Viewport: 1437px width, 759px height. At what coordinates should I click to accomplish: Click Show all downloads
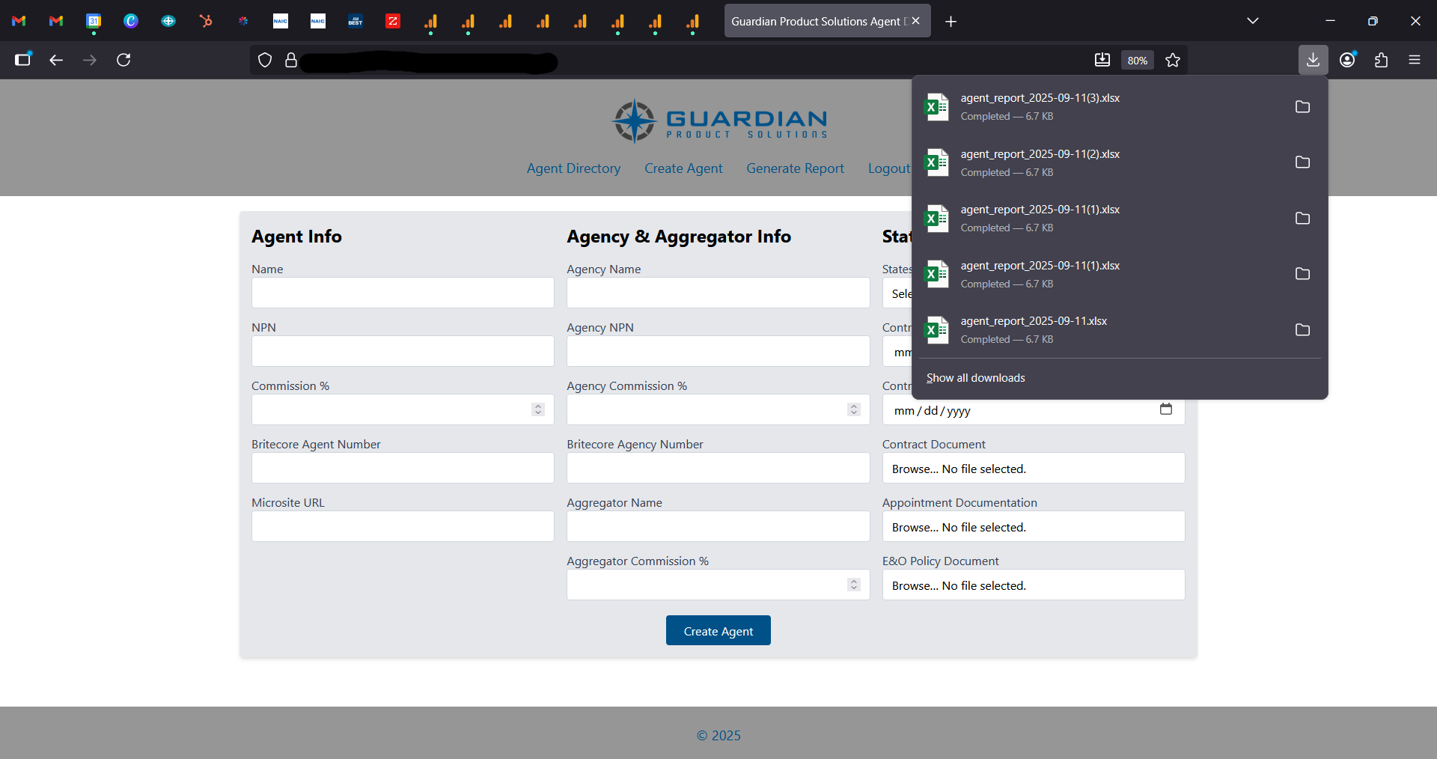pos(975,378)
